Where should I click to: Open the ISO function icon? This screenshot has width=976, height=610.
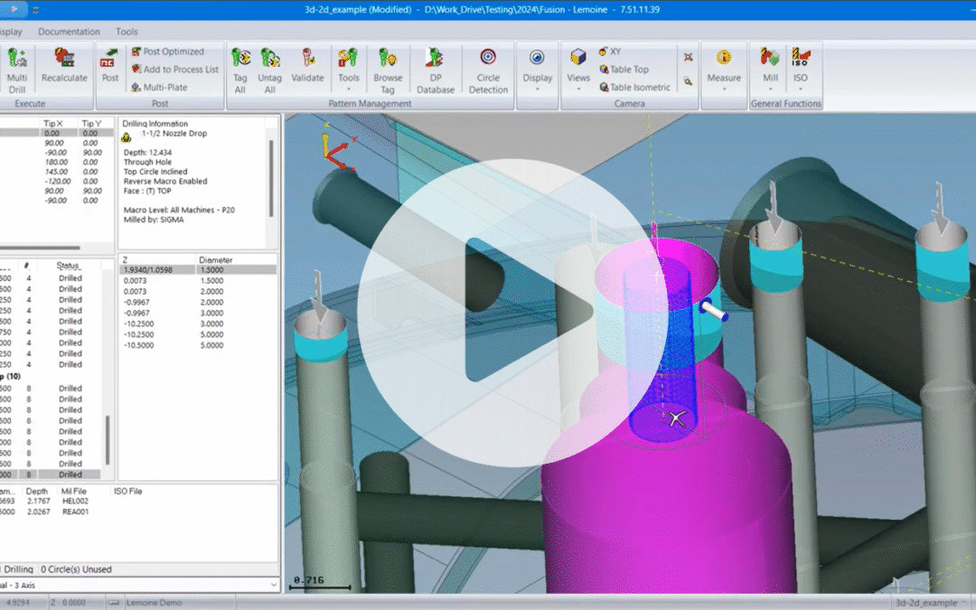coord(800,70)
